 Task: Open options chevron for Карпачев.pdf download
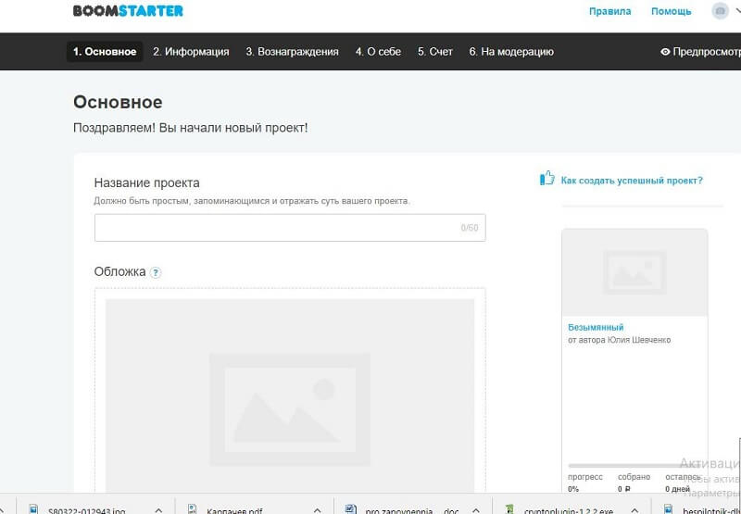[x=317, y=508]
